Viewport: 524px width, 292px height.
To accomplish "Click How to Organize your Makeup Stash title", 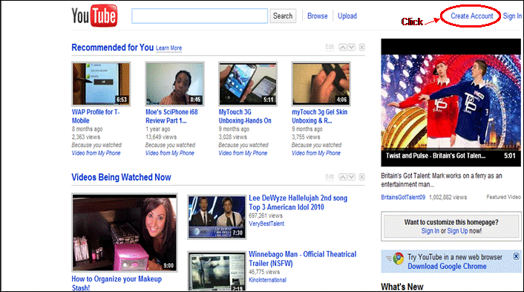I will click(x=117, y=283).
